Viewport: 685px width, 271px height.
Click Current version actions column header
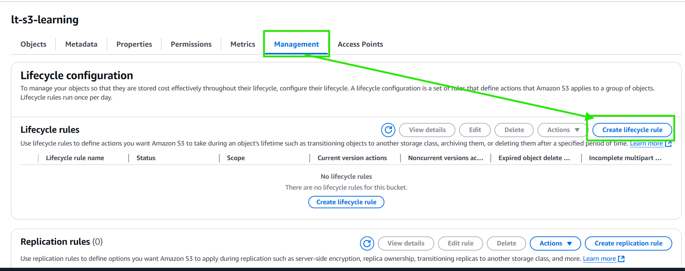(352, 158)
